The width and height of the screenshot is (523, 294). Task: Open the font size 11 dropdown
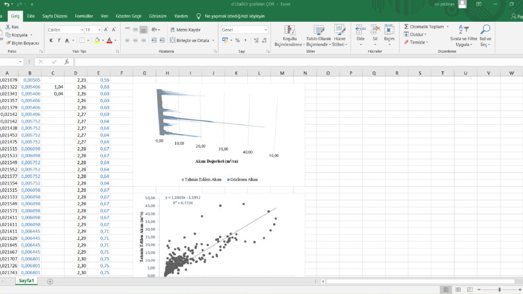(x=99, y=30)
